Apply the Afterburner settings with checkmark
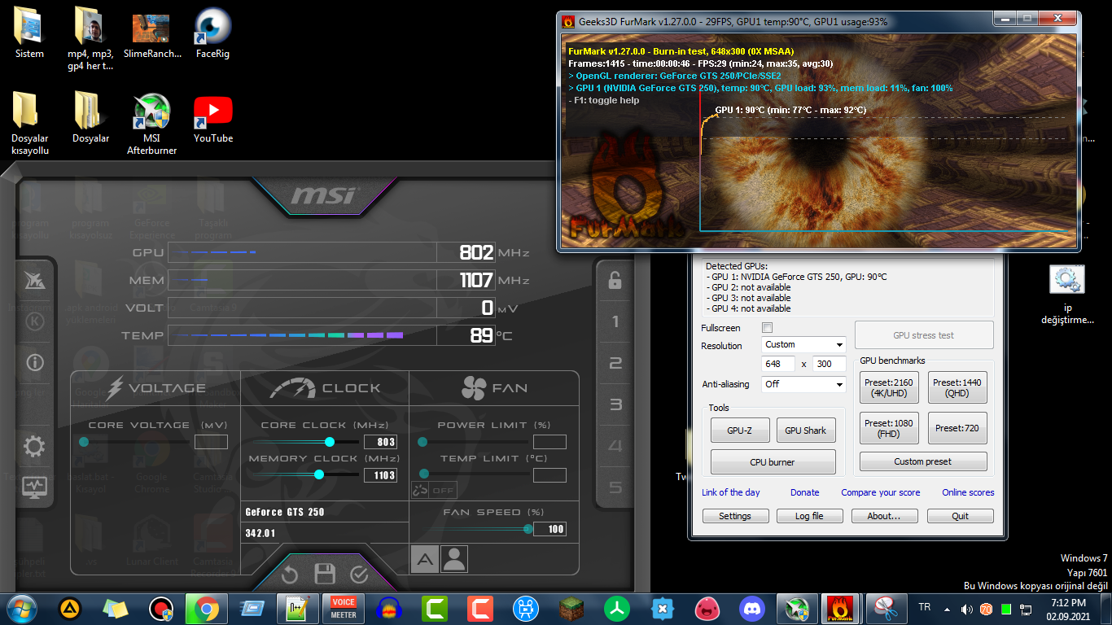The width and height of the screenshot is (1112, 625). point(359,575)
